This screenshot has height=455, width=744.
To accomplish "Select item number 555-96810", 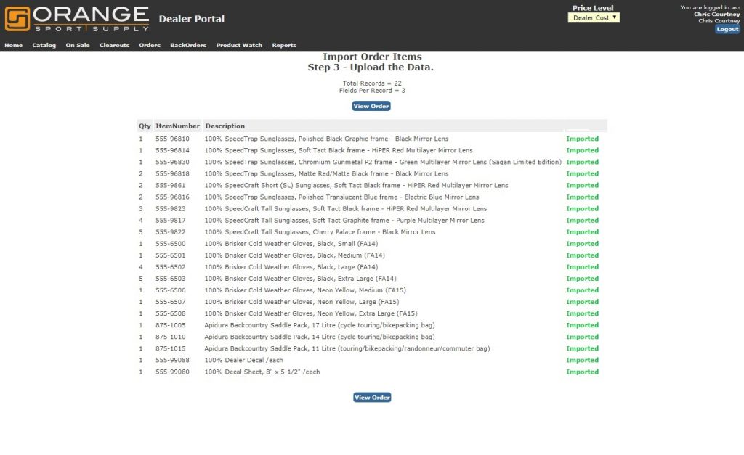I will coord(172,139).
